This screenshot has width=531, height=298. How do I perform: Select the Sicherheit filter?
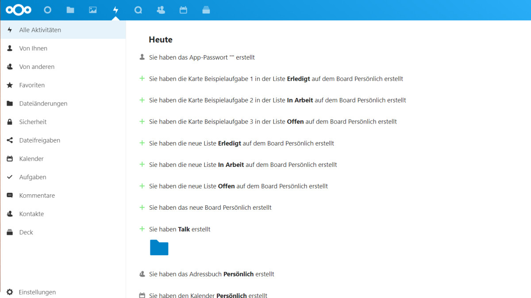(63, 122)
